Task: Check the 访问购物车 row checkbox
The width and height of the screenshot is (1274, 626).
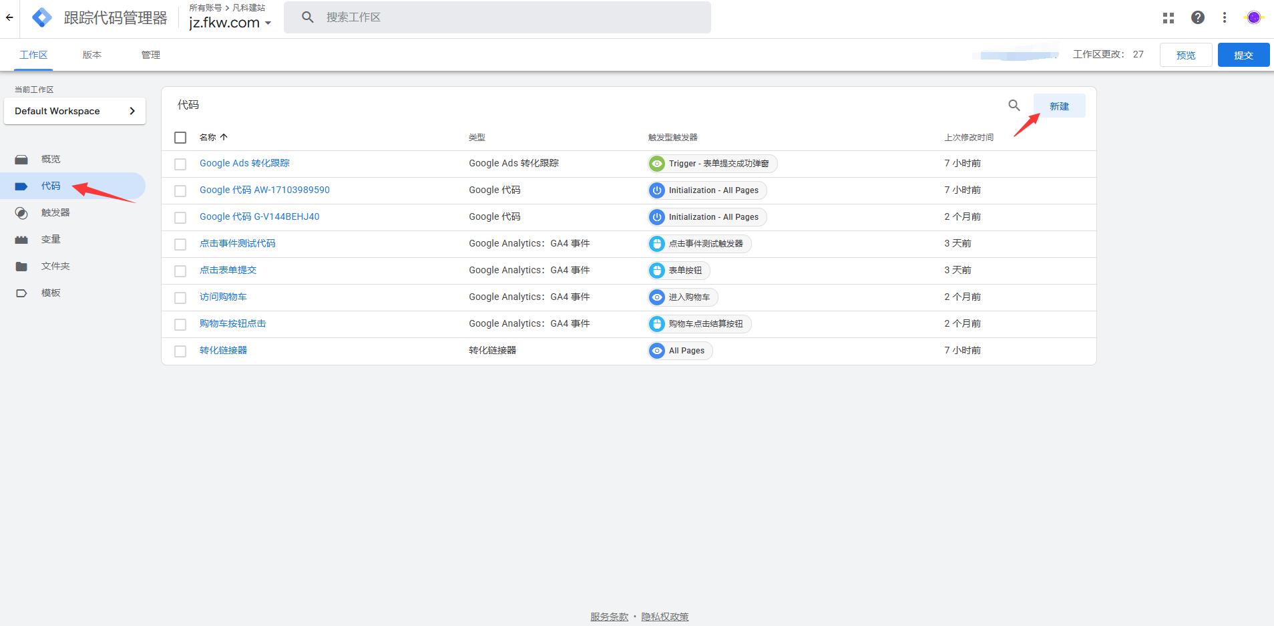Action: coord(180,298)
